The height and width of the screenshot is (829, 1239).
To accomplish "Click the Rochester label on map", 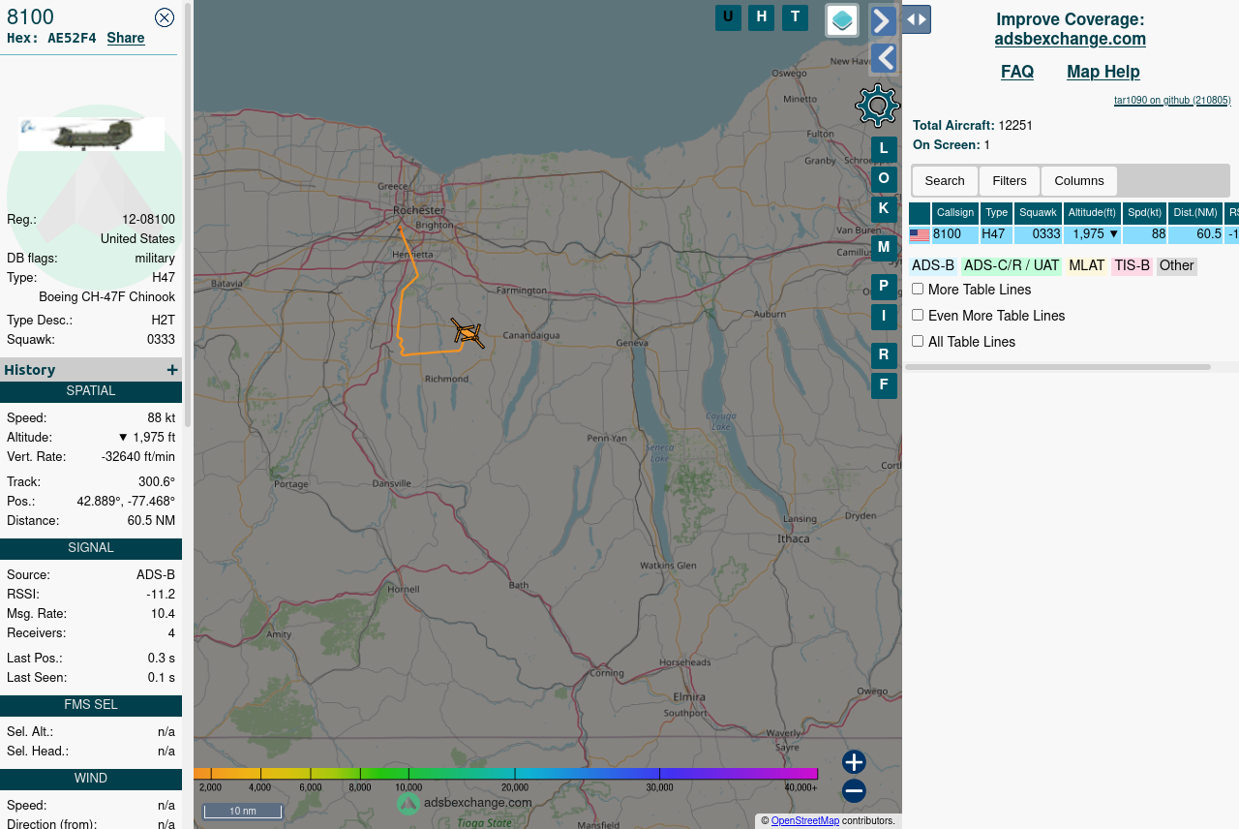I will pos(418,210).
